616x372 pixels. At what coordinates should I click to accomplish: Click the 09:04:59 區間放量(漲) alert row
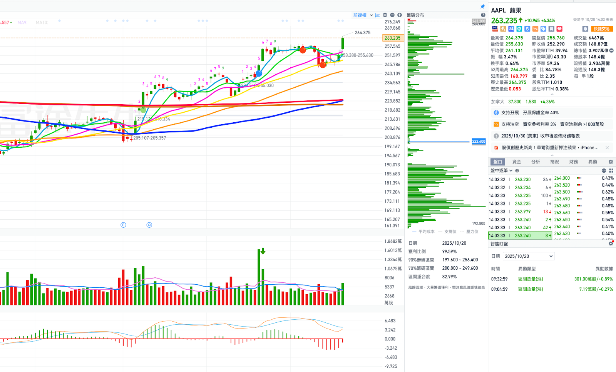[x=552, y=289]
